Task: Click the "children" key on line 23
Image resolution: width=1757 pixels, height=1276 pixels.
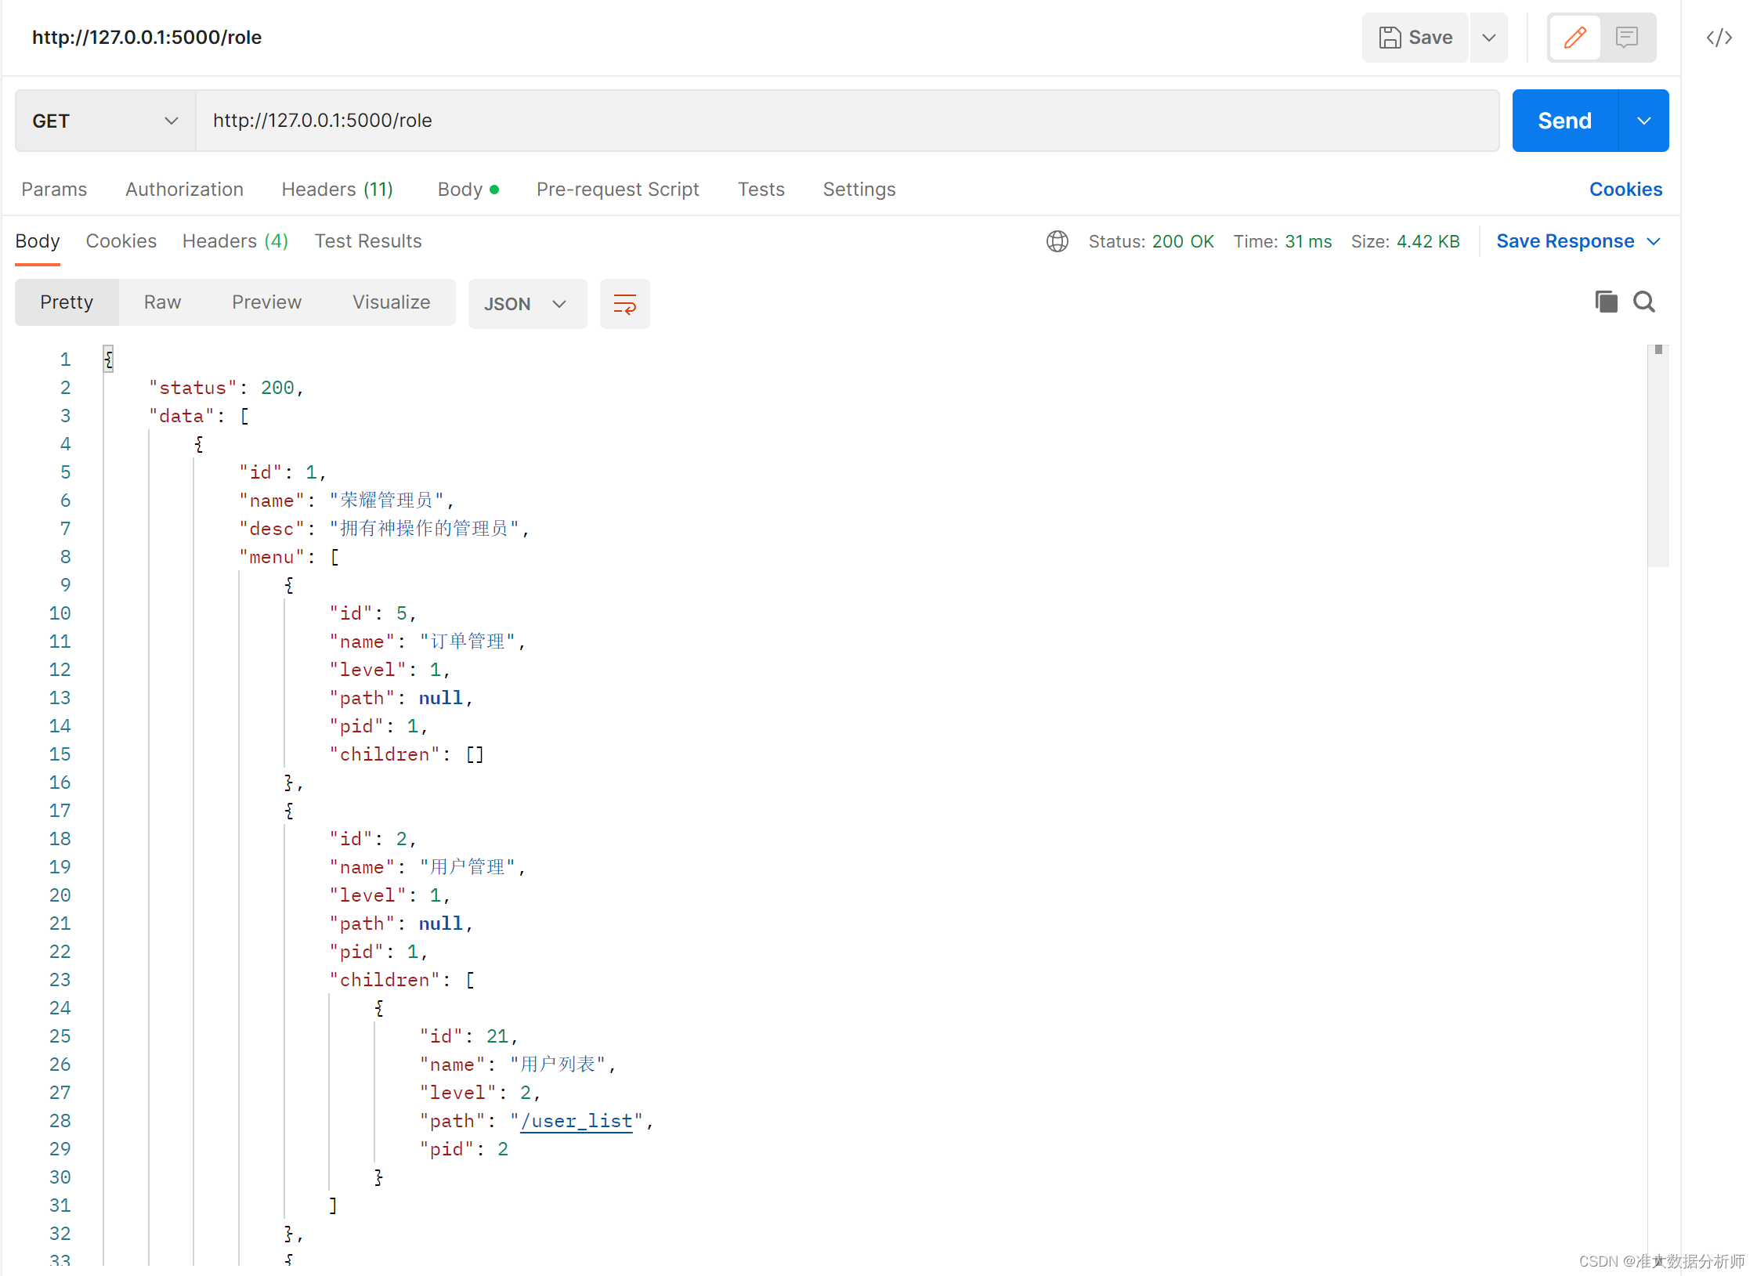Action: tap(385, 980)
